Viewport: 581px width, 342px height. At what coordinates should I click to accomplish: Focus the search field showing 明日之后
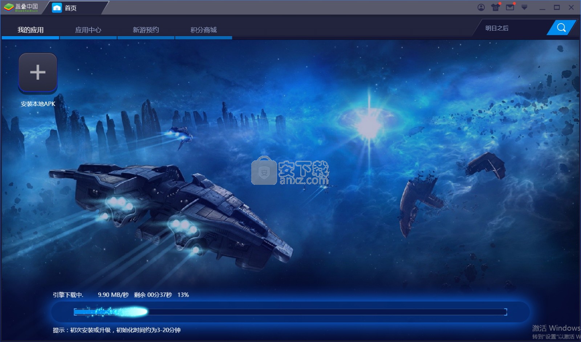click(x=512, y=28)
